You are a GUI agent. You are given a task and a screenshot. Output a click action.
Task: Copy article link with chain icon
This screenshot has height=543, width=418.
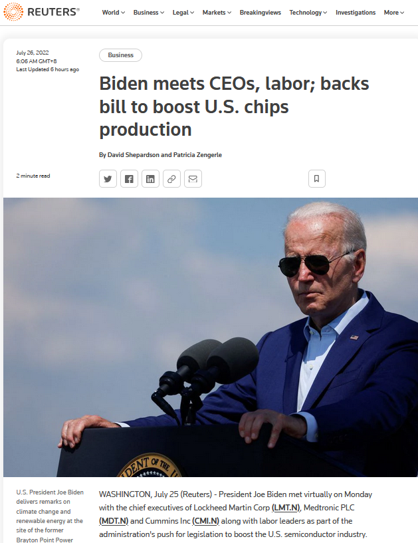point(172,179)
